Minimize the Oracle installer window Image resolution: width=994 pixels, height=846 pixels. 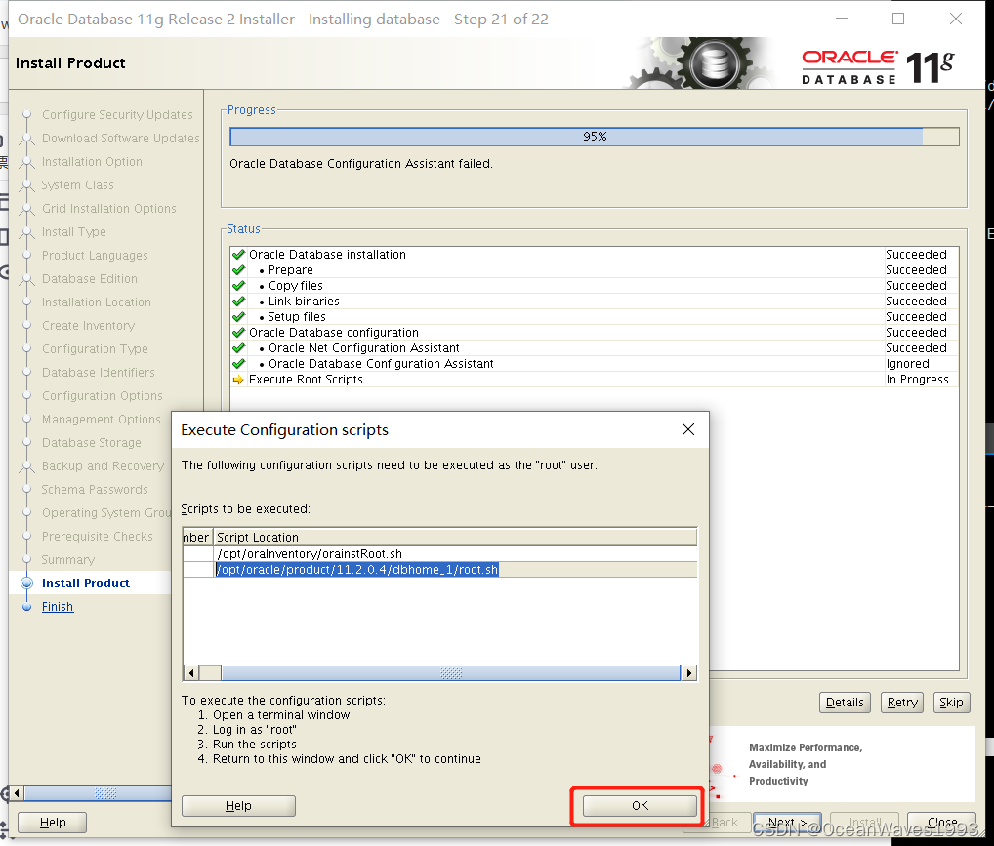(842, 19)
